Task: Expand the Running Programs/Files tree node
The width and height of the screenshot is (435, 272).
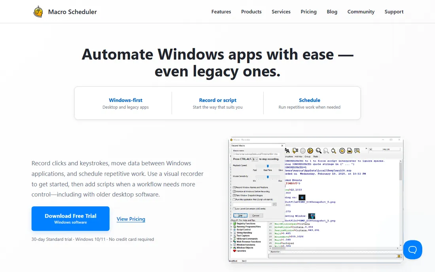Action: (x=231, y=227)
